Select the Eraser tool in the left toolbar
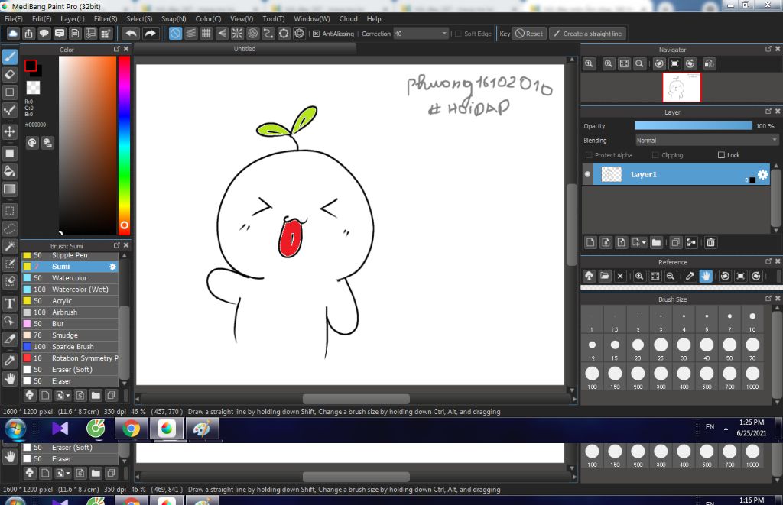Screen dimensions: 783x505 click(x=10, y=74)
